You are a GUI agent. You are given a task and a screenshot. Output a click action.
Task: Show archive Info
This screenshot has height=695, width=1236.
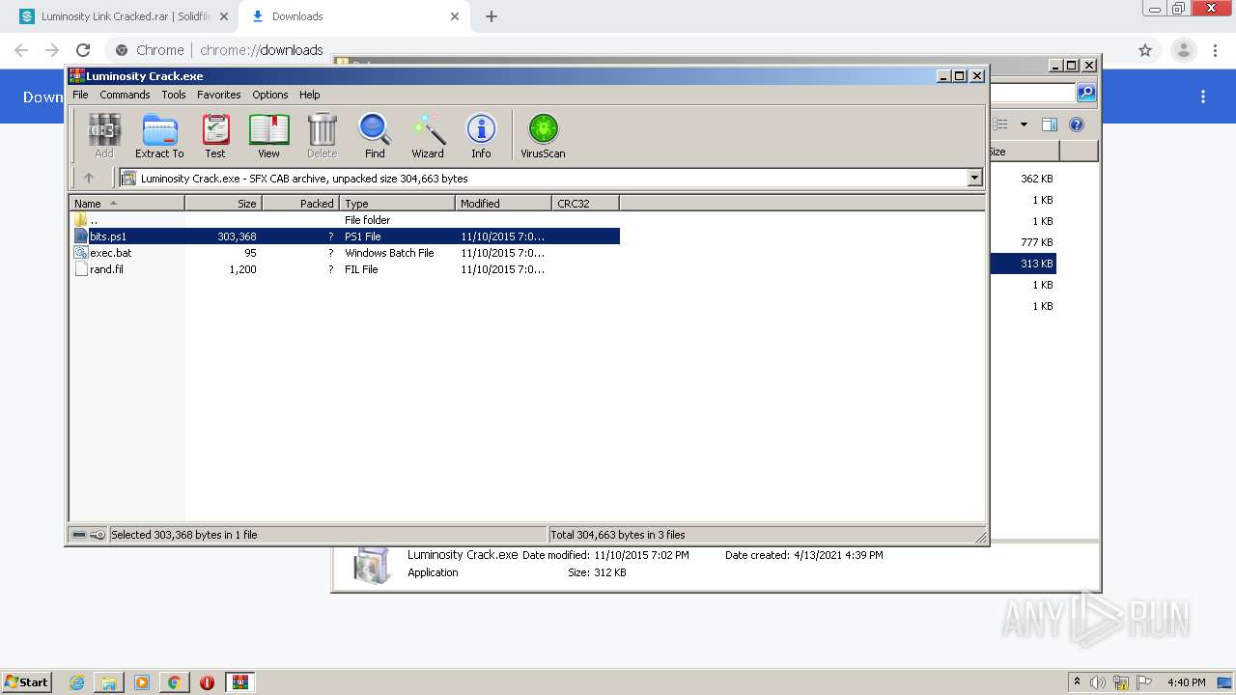[481, 135]
